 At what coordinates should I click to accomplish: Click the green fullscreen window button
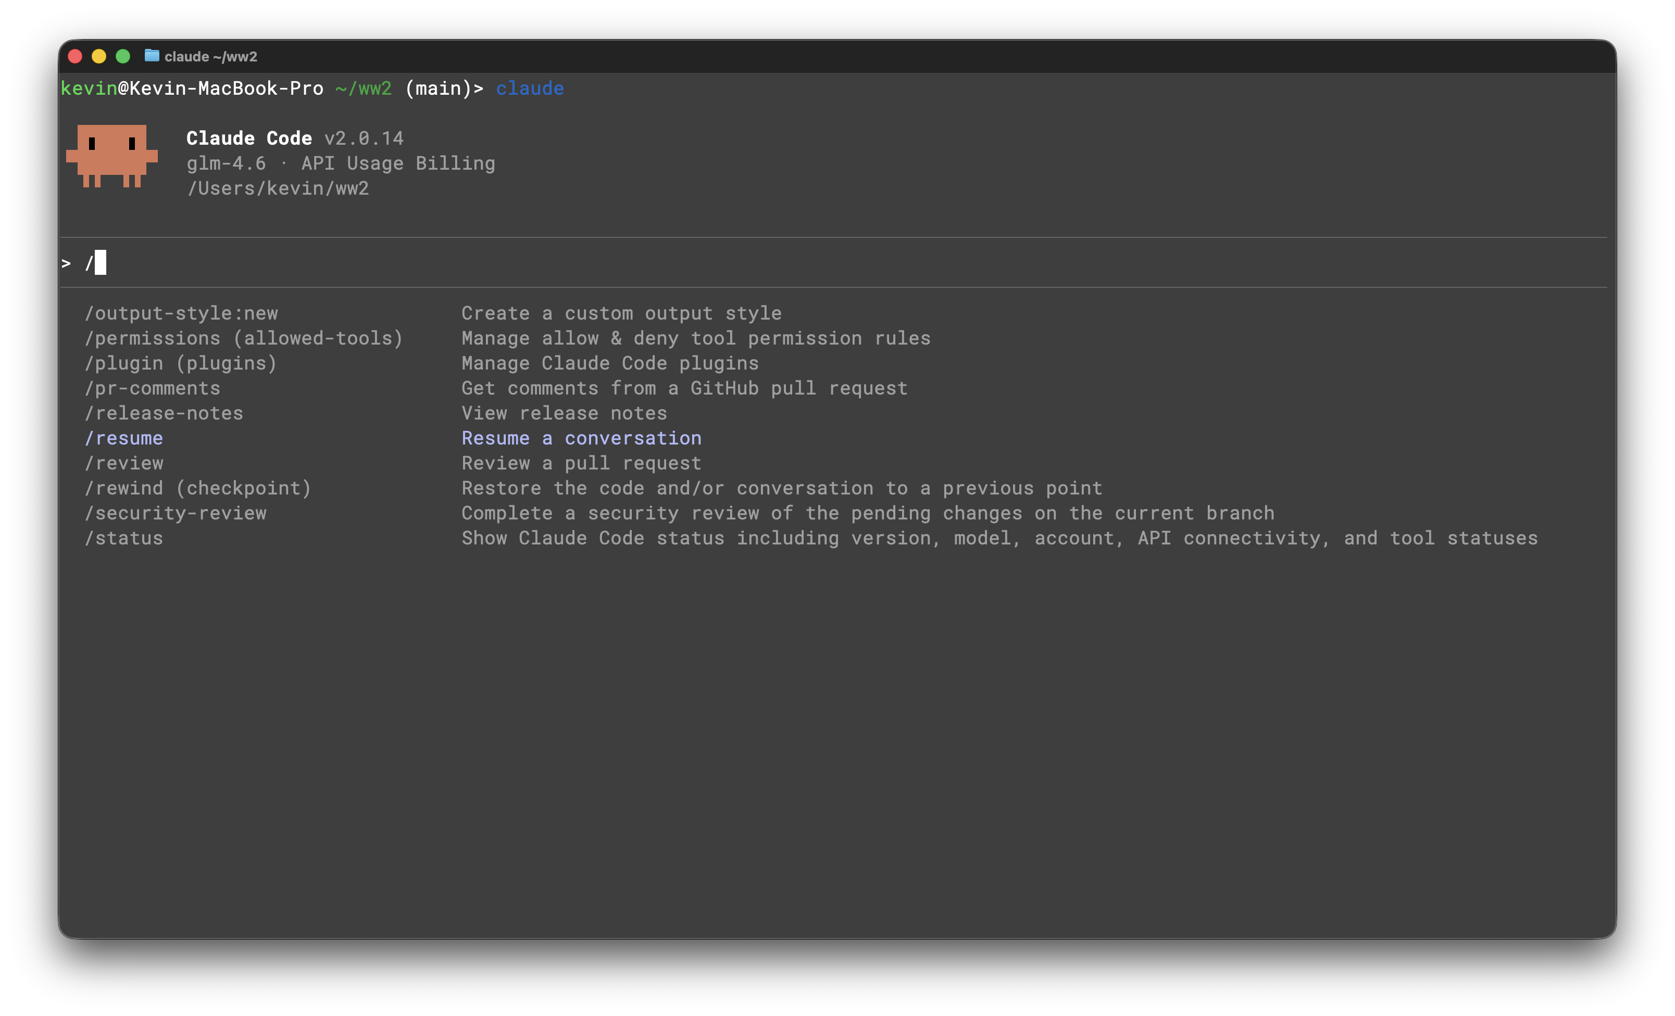[x=123, y=56]
